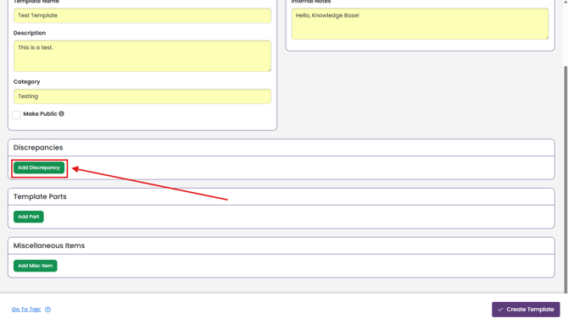Click the Miscellaneous Items section heading

49,245
